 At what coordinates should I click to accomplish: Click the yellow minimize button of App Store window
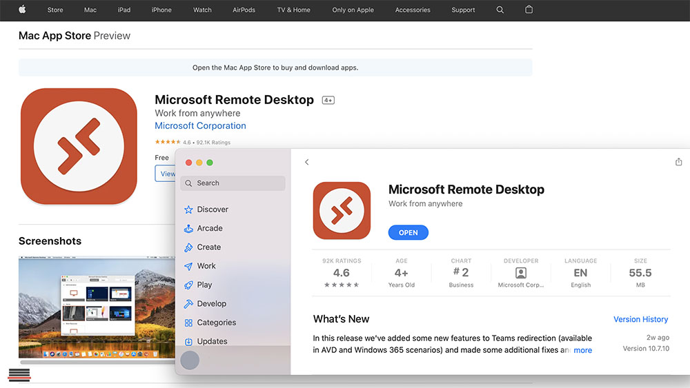(x=199, y=163)
